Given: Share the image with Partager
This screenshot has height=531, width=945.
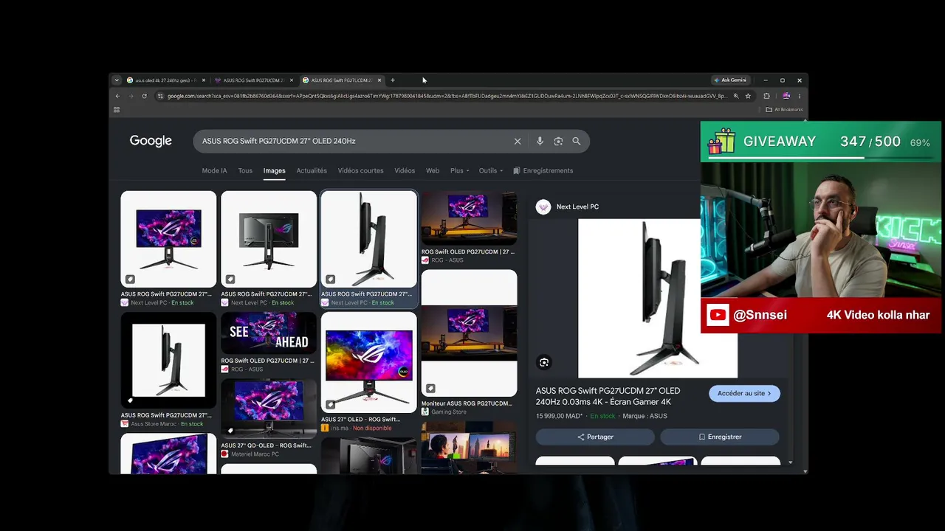Looking at the screenshot, I should (x=595, y=437).
